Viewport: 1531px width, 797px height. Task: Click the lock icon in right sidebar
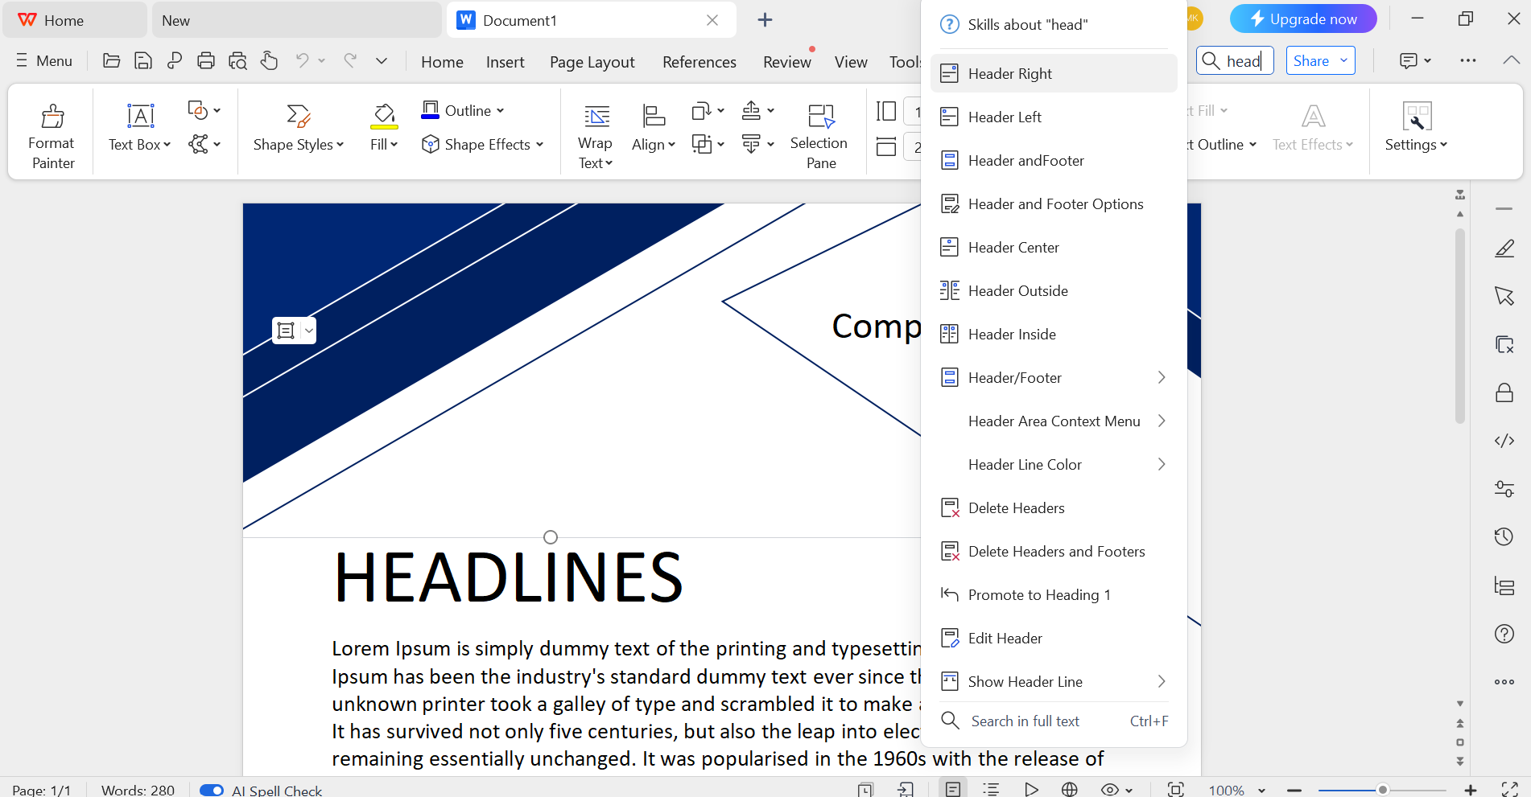[x=1504, y=392]
